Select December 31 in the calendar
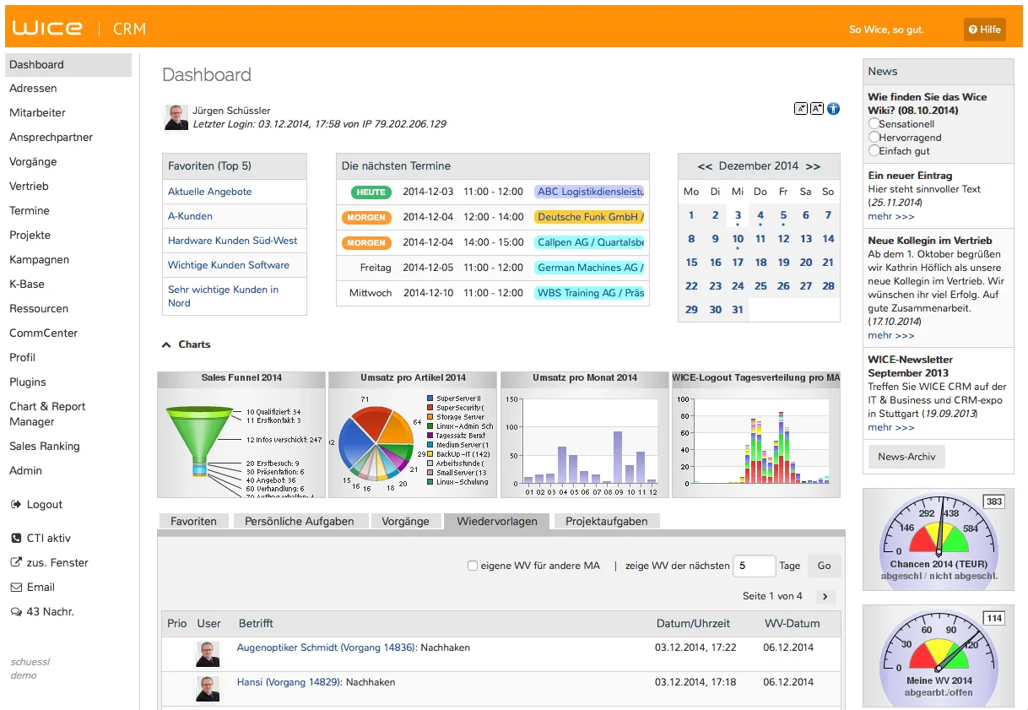 [x=738, y=310]
